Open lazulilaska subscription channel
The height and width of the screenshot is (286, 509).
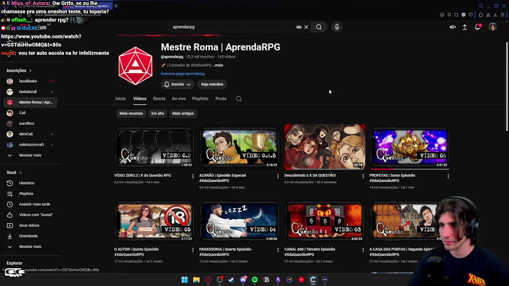tap(30, 81)
